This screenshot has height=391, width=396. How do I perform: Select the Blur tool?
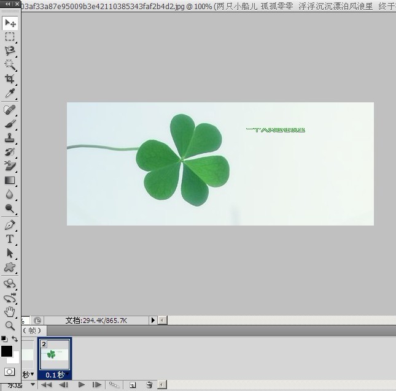[10, 194]
